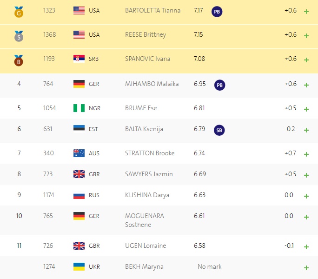The width and height of the screenshot is (318, 279).
Task: Click SAWYERS Jazmin's 6.69 result
Action: click(x=200, y=174)
